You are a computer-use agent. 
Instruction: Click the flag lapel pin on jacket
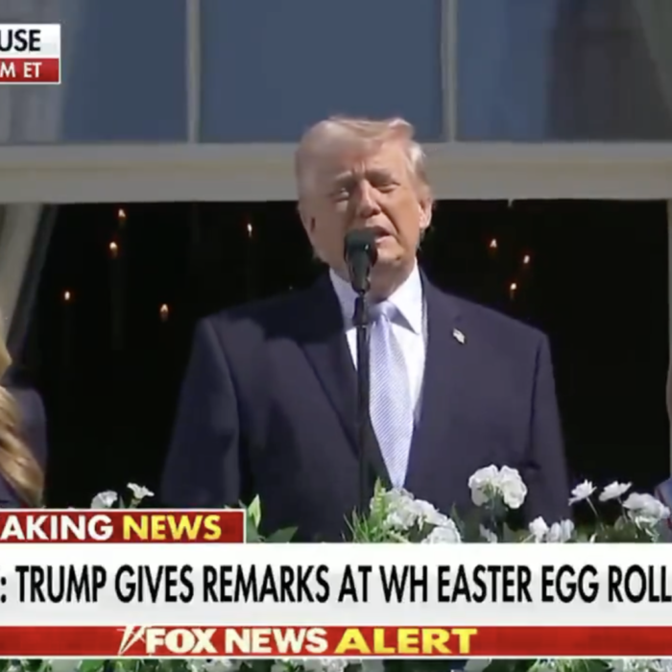click(x=459, y=335)
